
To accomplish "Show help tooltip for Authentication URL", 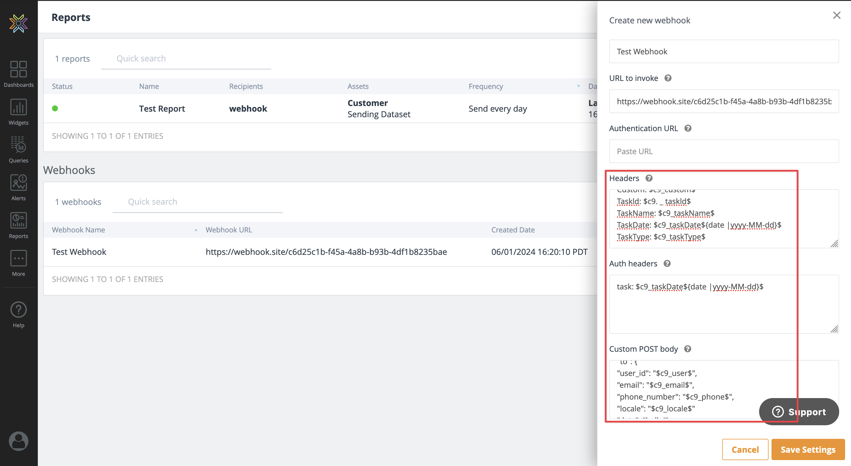I will (688, 128).
